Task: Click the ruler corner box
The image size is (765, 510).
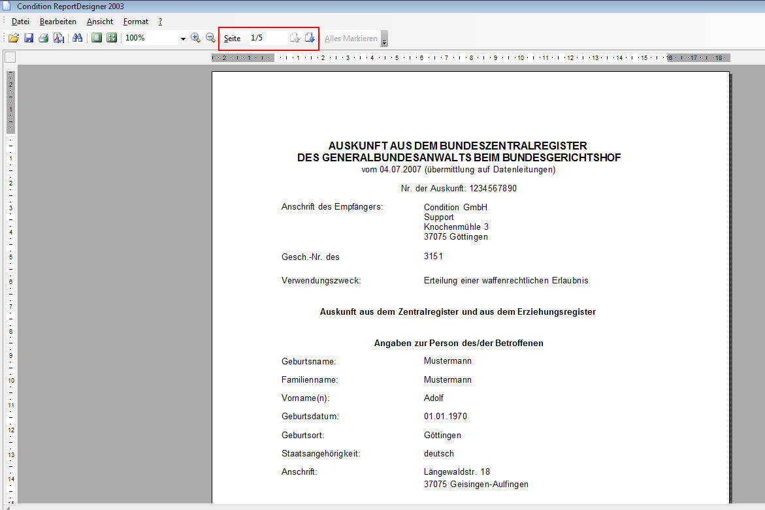Action: tap(10, 57)
